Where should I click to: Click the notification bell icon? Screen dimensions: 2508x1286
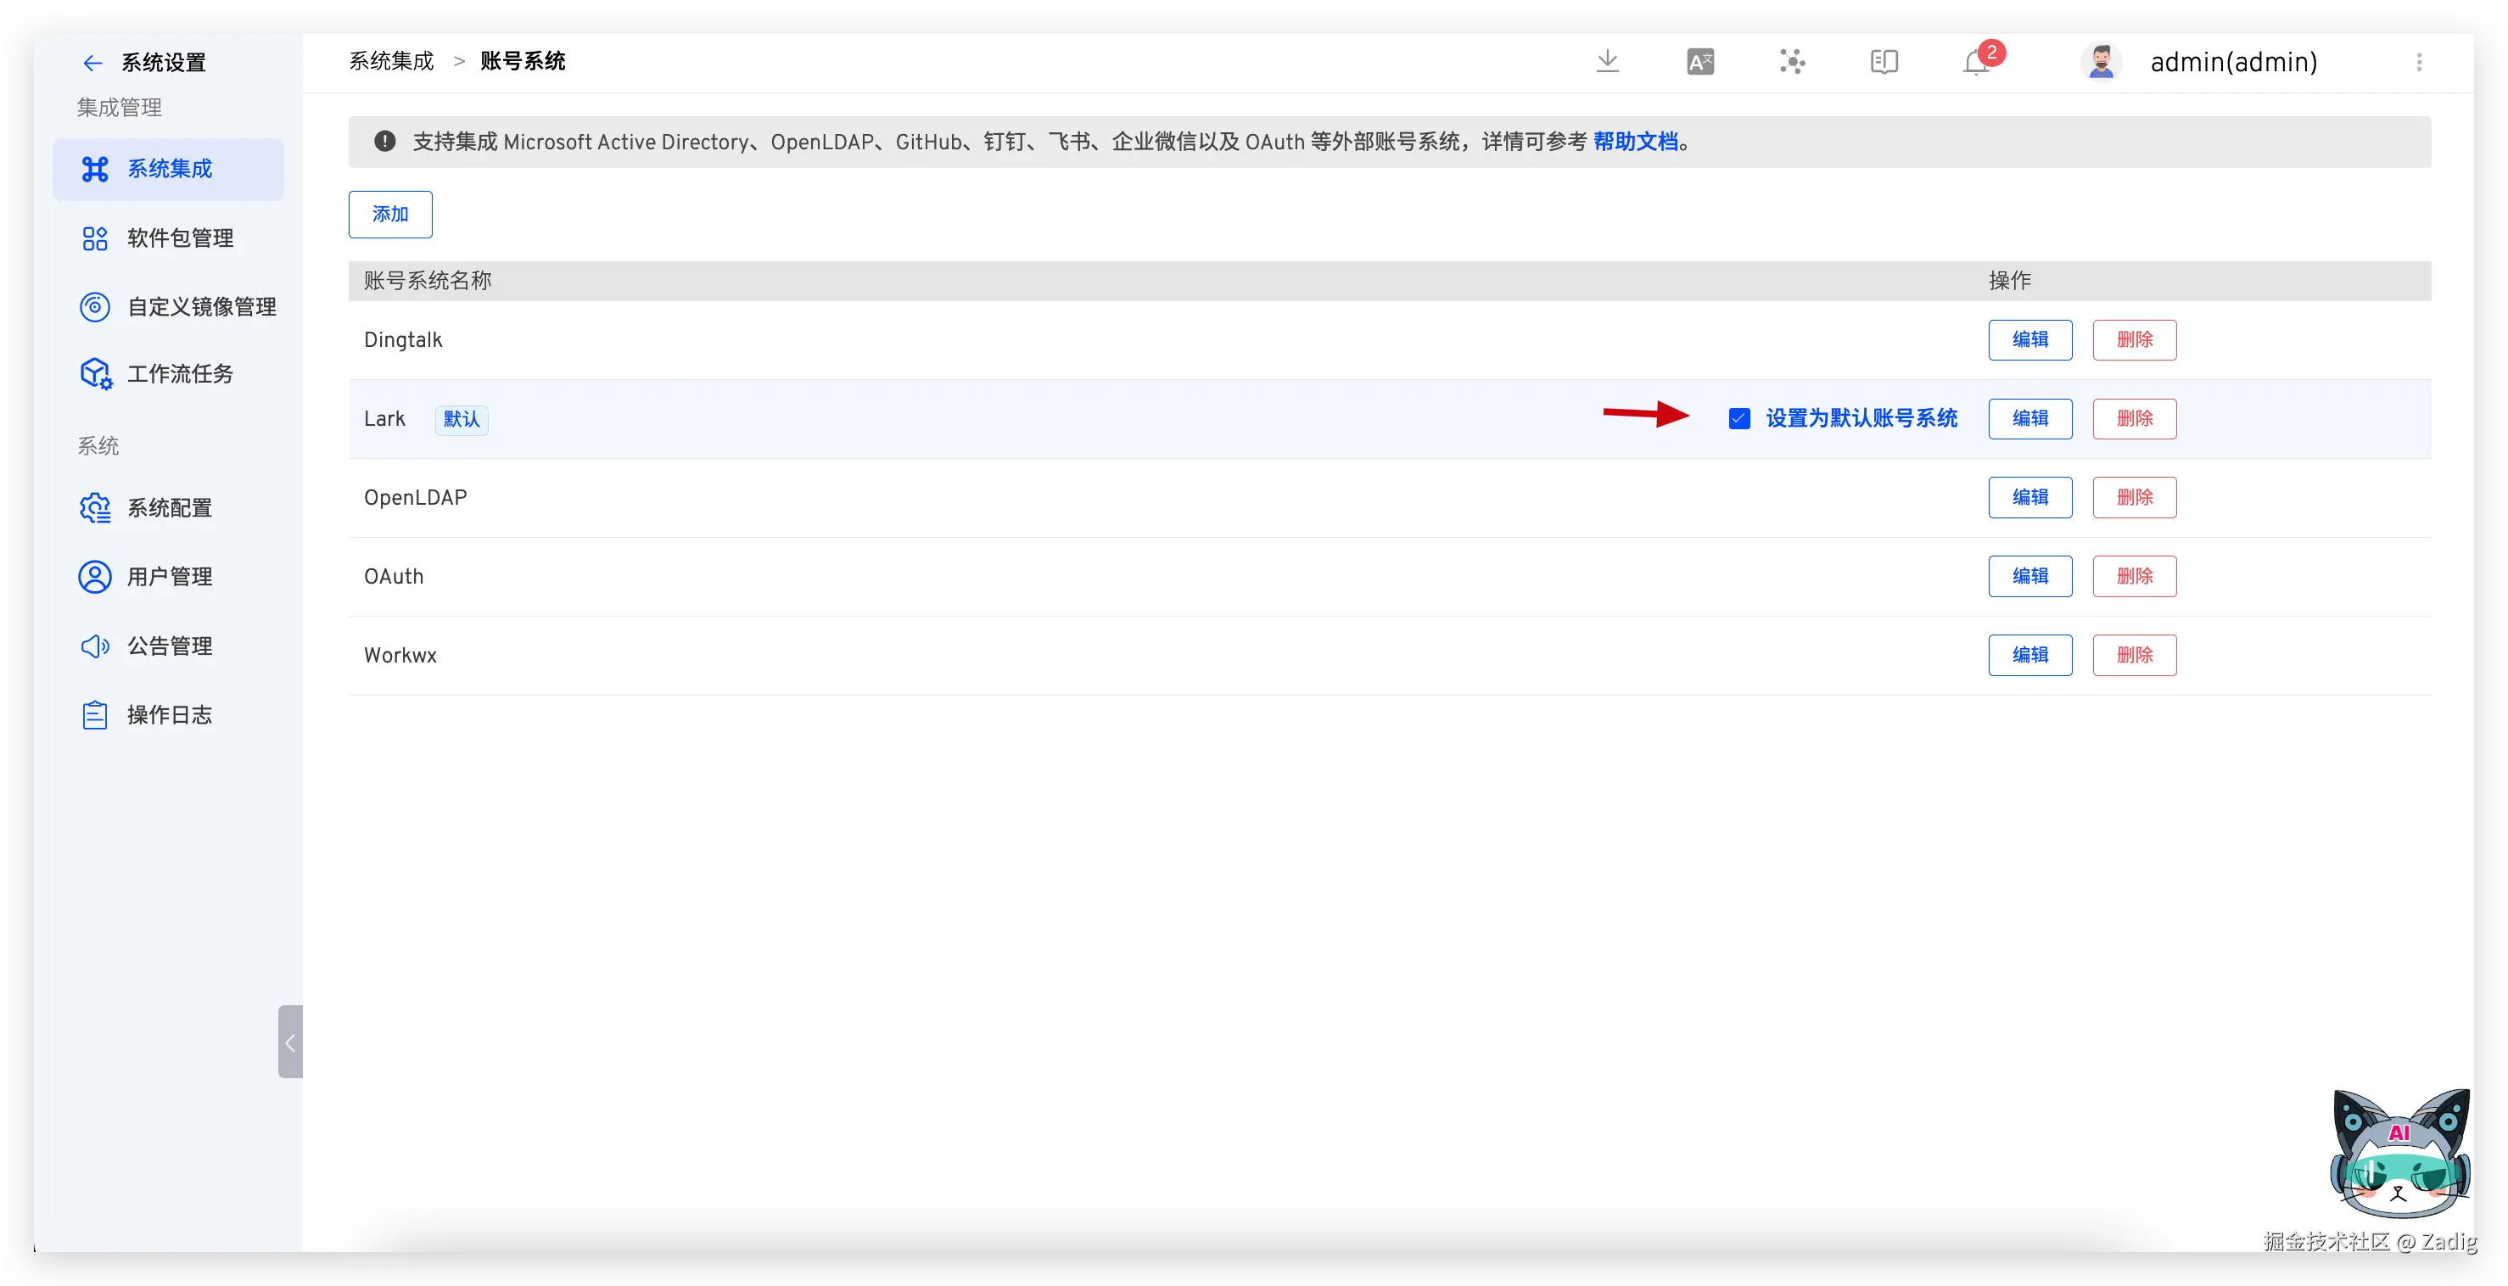click(1976, 62)
